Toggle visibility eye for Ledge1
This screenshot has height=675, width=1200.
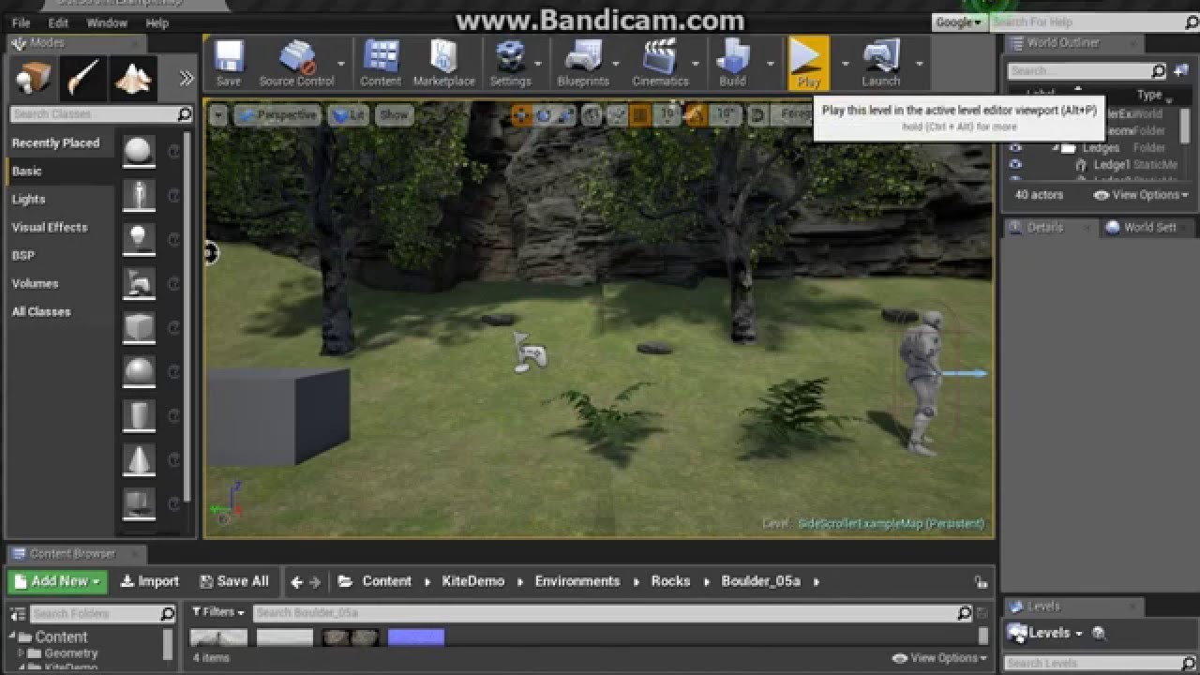point(1015,165)
